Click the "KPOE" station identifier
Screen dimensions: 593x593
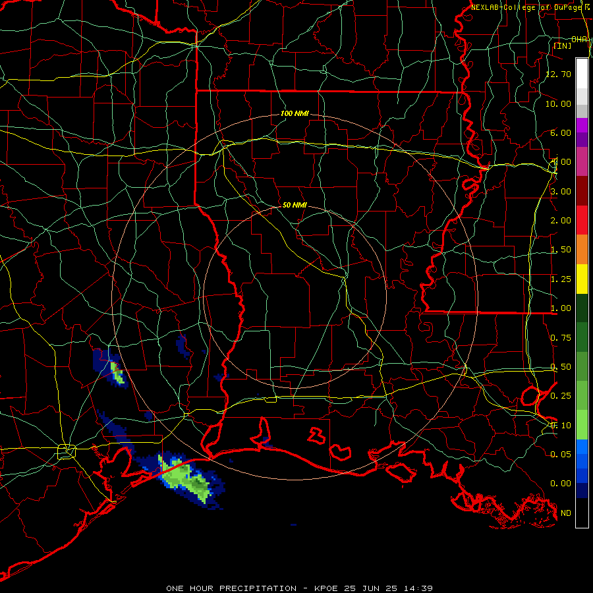(x=327, y=588)
